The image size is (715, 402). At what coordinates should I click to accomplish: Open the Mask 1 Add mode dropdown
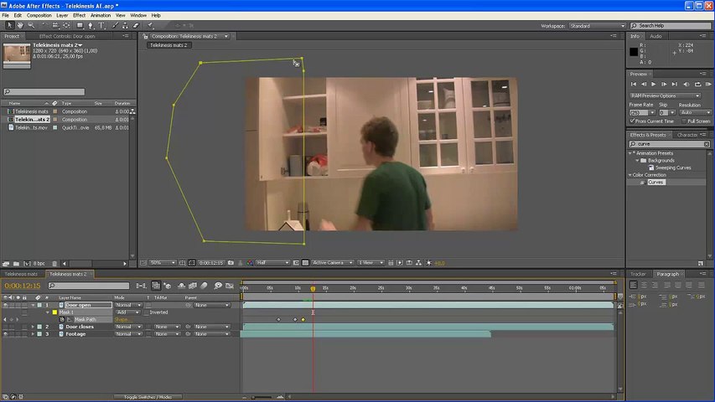[127, 312]
